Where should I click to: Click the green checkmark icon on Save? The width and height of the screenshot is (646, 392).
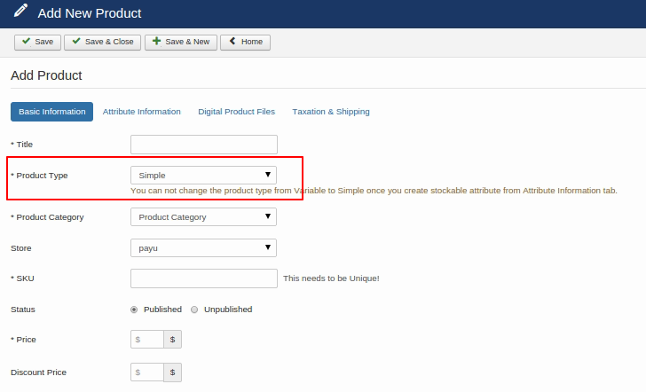coord(26,42)
